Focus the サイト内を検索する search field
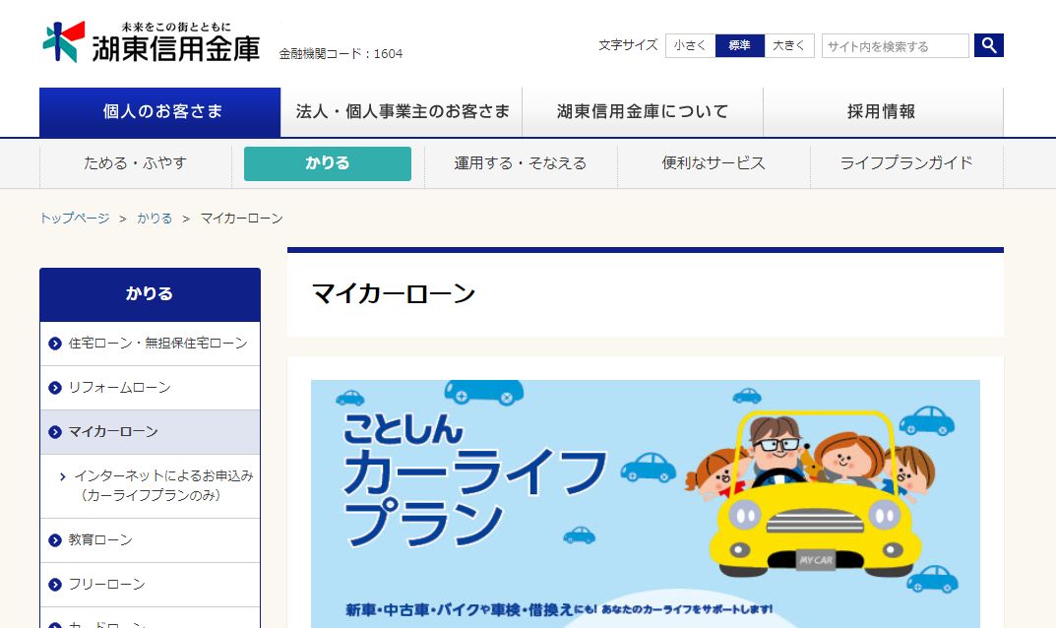The width and height of the screenshot is (1056, 628). (x=895, y=46)
